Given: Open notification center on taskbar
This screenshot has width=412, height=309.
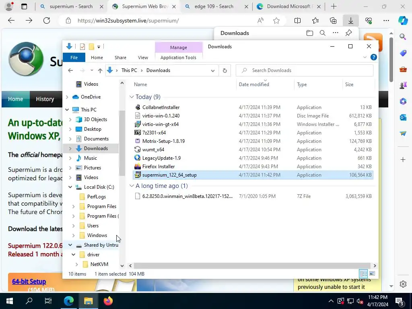Looking at the screenshot, I should [x=400, y=301].
